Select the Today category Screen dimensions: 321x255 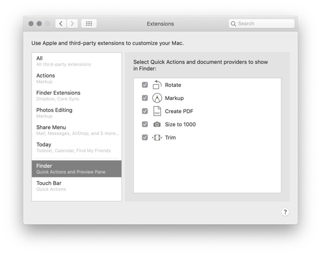click(x=77, y=147)
